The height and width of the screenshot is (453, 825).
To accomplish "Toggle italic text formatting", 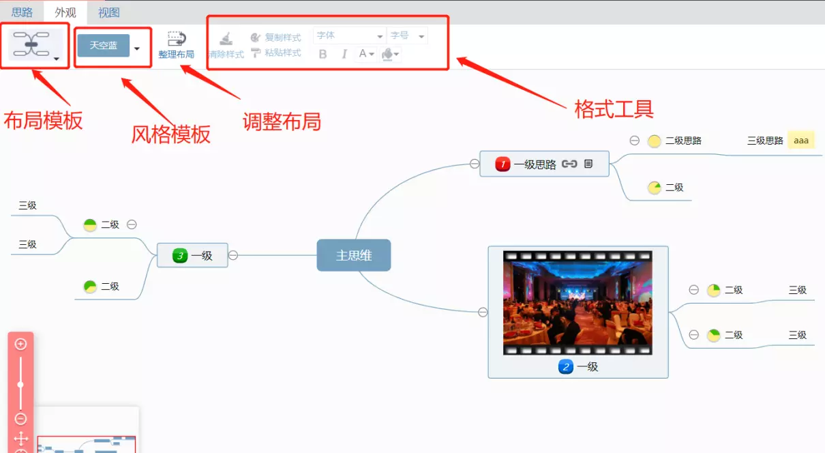I will 344,55.
